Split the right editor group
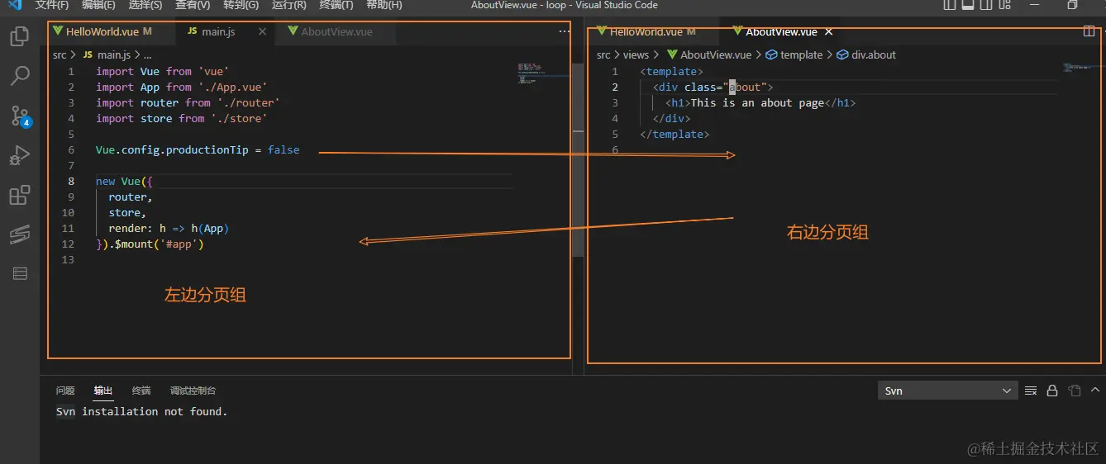This screenshot has height=464, width=1106. click(x=1089, y=32)
